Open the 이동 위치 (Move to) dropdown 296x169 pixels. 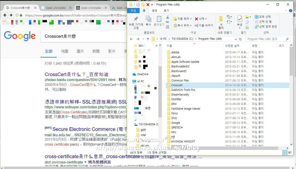(182, 19)
